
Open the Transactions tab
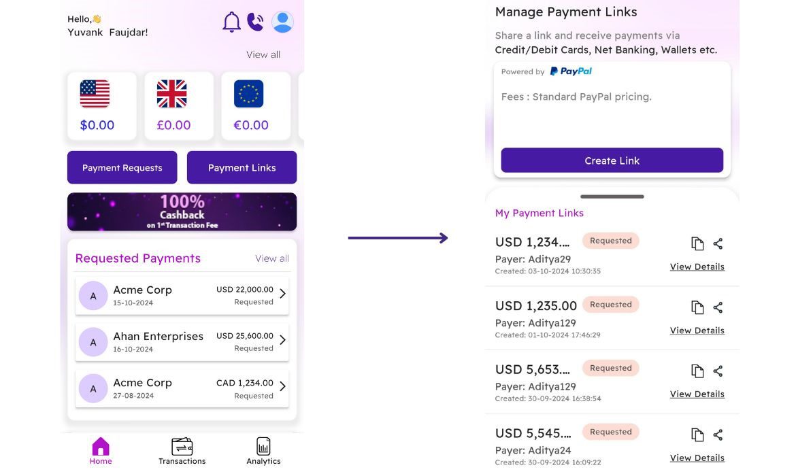click(182, 451)
